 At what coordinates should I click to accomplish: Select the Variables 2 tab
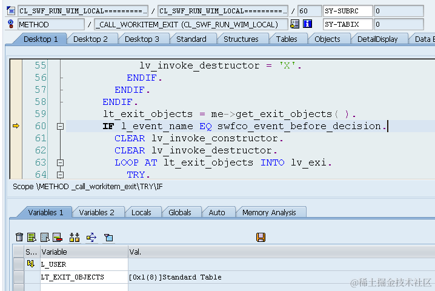click(96, 212)
